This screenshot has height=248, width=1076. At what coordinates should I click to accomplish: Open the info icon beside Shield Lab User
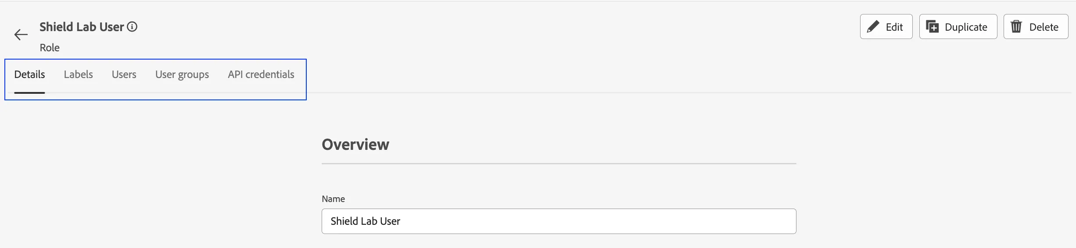point(132,27)
